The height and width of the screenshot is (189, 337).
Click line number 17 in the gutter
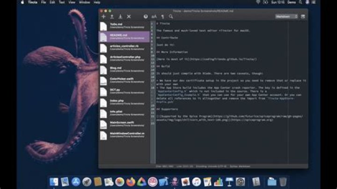[153, 80]
